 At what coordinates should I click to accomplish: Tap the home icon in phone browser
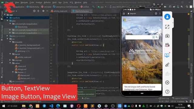tap(124, 13)
